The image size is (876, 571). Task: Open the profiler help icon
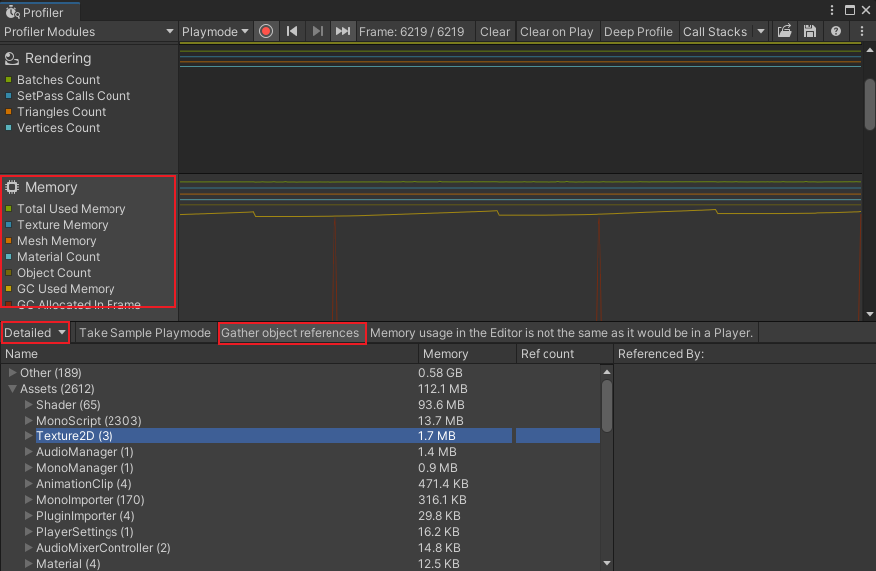pyautogui.click(x=835, y=32)
